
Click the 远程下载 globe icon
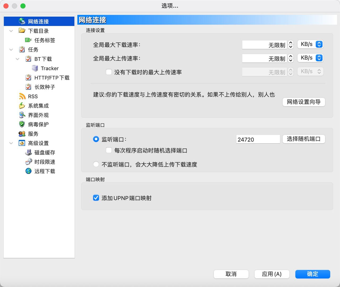(x=28, y=171)
